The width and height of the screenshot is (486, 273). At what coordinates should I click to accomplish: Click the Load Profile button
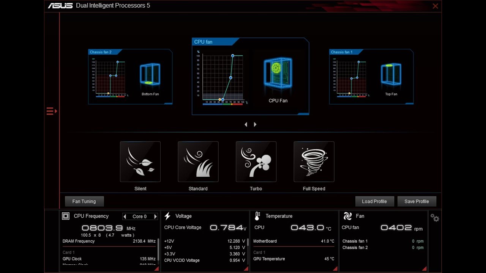(x=374, y=201)
